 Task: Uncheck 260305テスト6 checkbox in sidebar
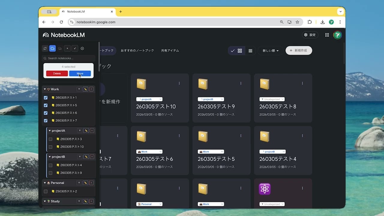click(x=46, y=113)
